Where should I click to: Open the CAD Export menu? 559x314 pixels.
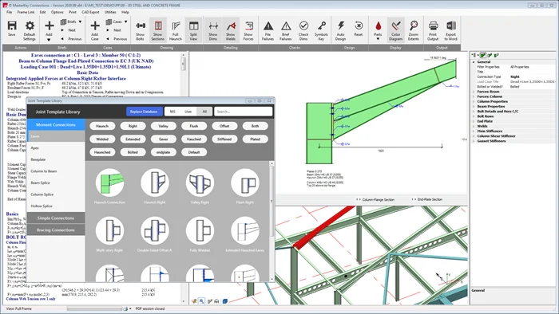(90, 12)
